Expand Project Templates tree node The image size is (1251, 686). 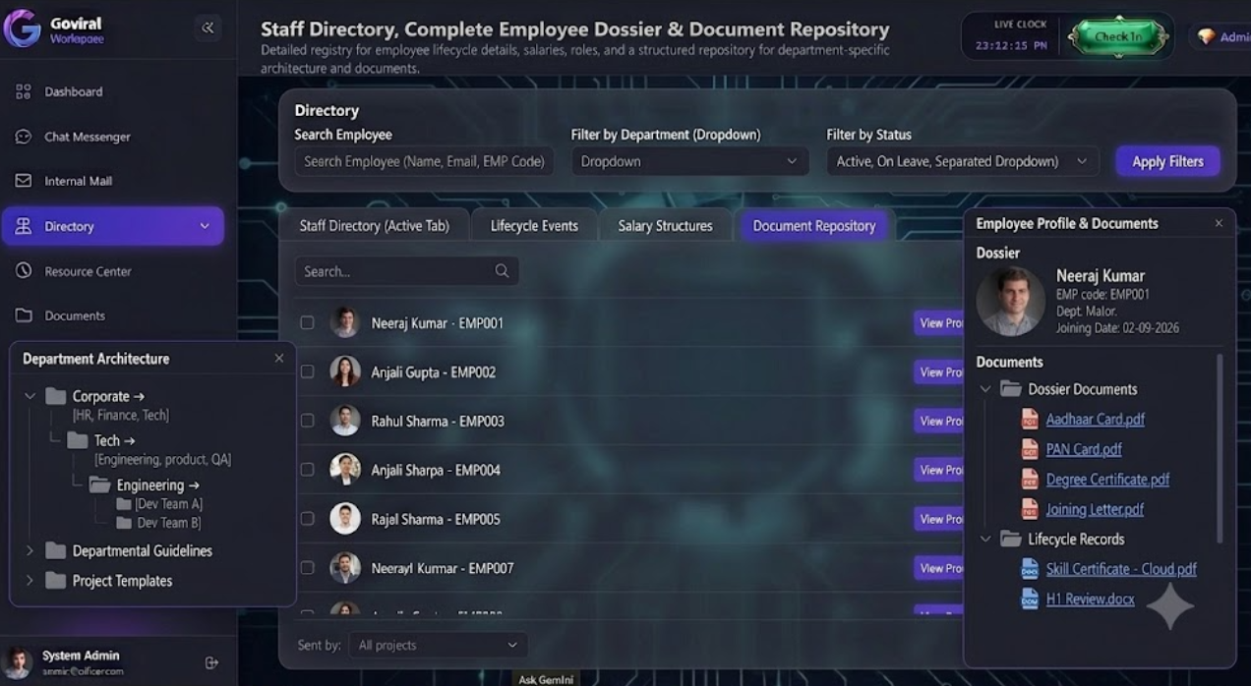click(x=30, y=581)
